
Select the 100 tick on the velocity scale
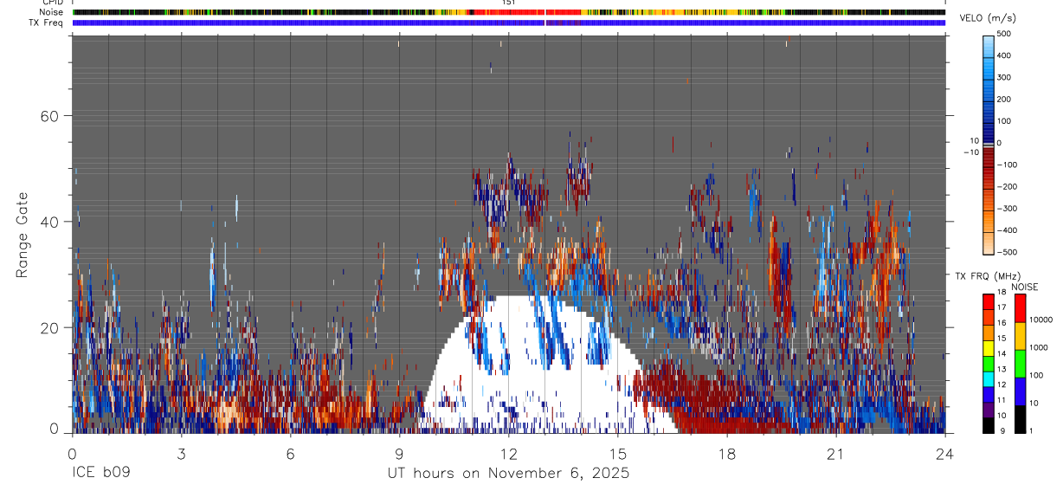click(1006, 121)
